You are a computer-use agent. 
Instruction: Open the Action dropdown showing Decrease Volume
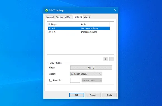86,74
